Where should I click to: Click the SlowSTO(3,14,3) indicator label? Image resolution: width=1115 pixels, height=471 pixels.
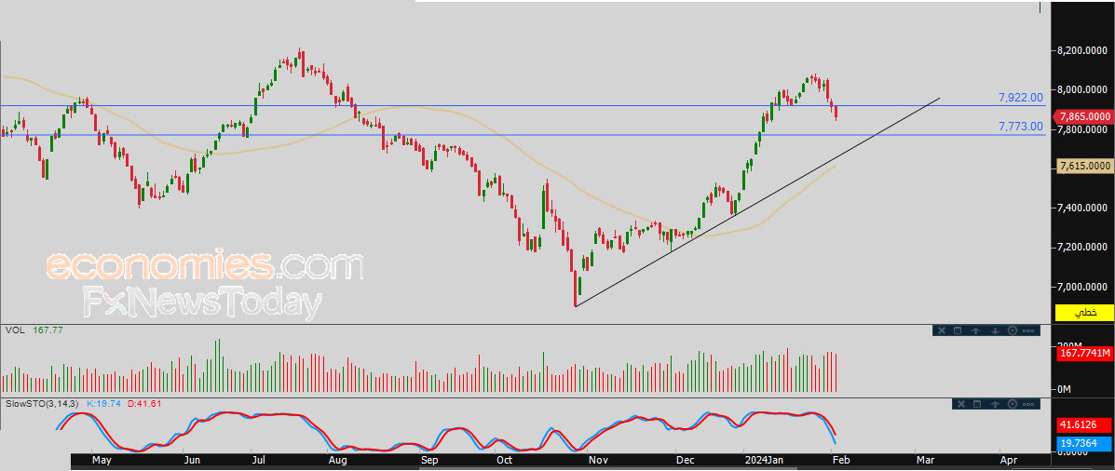click(x=43, y=403)
